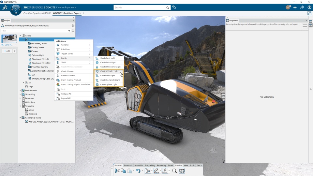Click the Undo arrow icon
The height and width of the screenshot is (176, 313).
click(x=138, y=171)
